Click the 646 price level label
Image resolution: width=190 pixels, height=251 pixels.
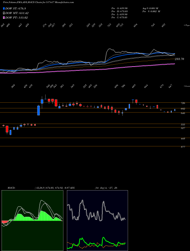[183, 113]
